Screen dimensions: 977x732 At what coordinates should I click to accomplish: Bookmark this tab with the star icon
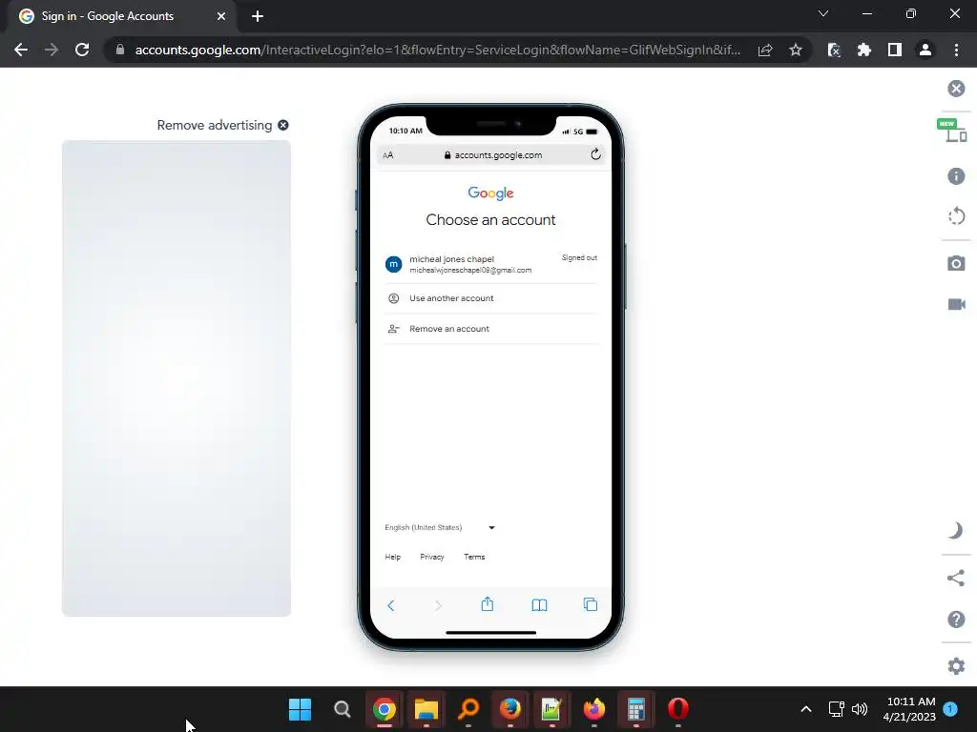795,50
